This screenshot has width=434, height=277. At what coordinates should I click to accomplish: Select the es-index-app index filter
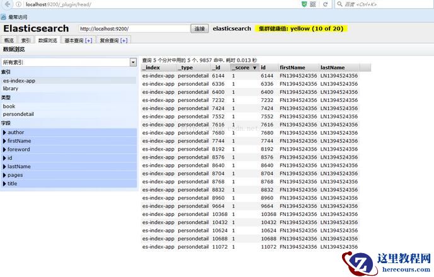pos(69,81)
